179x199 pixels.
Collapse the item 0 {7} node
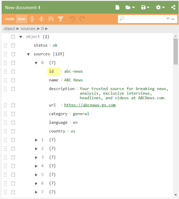pyautogui.click(x=36, y=63)
